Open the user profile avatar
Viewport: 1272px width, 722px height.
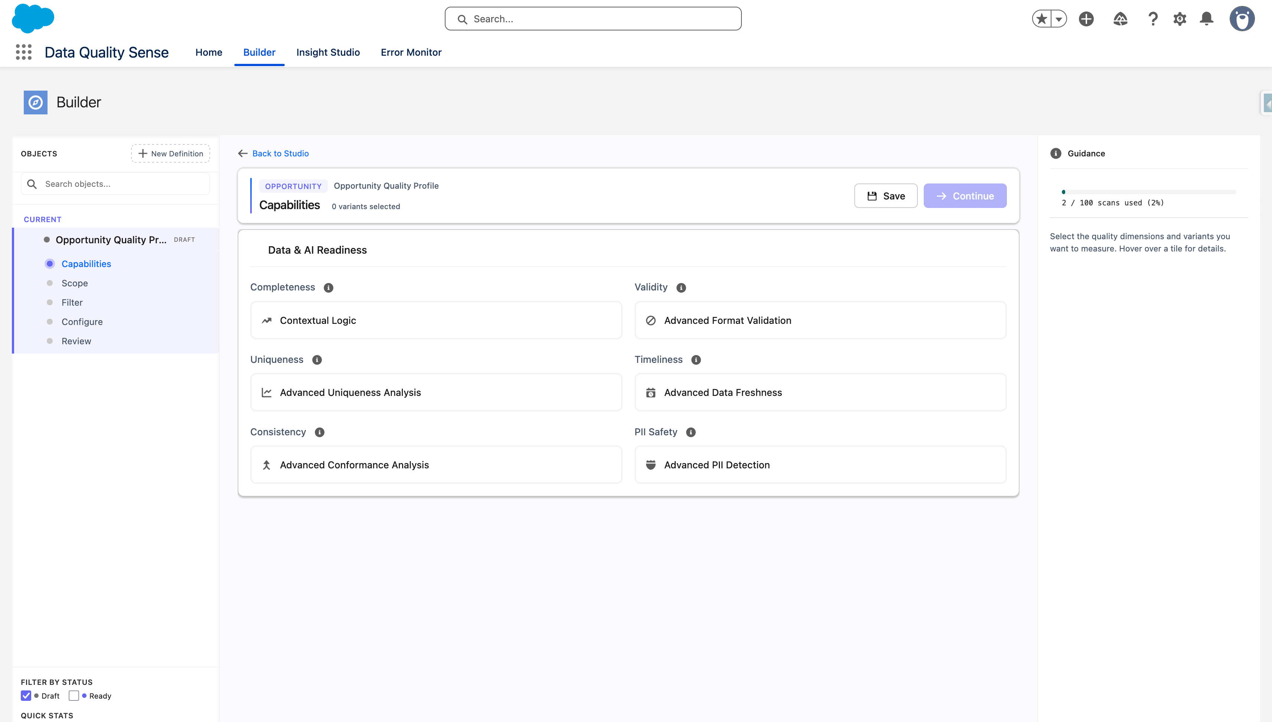(1242, 19)
